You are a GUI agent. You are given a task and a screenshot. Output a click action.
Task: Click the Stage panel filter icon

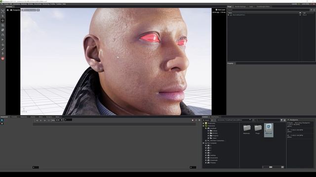coord(311,10)
